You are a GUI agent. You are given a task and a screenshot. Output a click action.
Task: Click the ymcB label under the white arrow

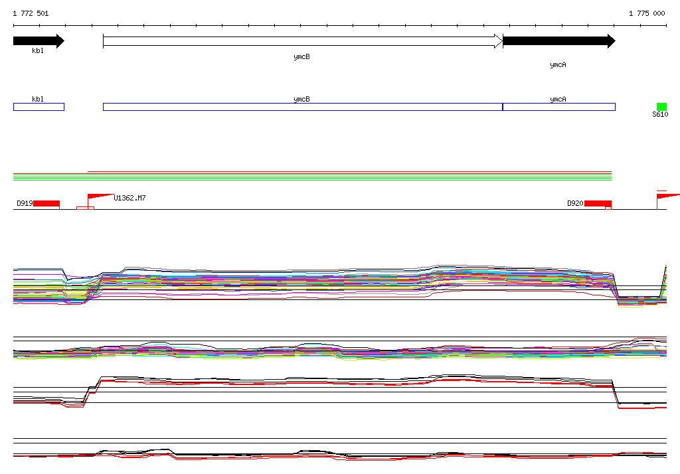click(301, 57)
